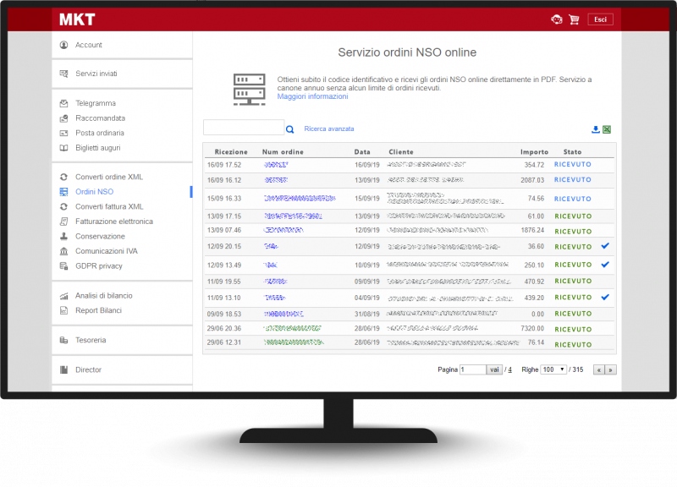Click the Converti fattura XML icon
This screenshot has width=677, height=487.
(x=64, y=206)
